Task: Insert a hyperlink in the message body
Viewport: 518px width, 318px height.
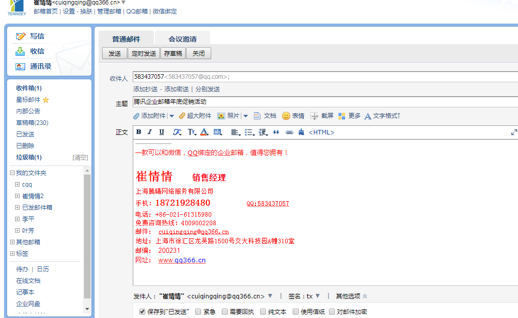Action: 289,132
